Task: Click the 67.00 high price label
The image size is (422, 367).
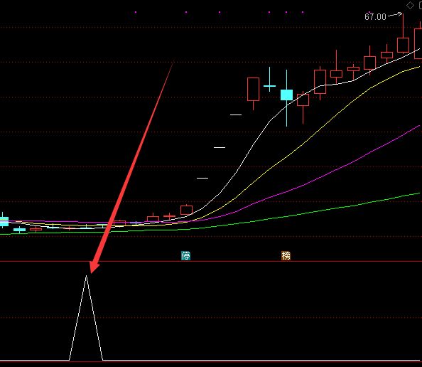Action: 375,16
